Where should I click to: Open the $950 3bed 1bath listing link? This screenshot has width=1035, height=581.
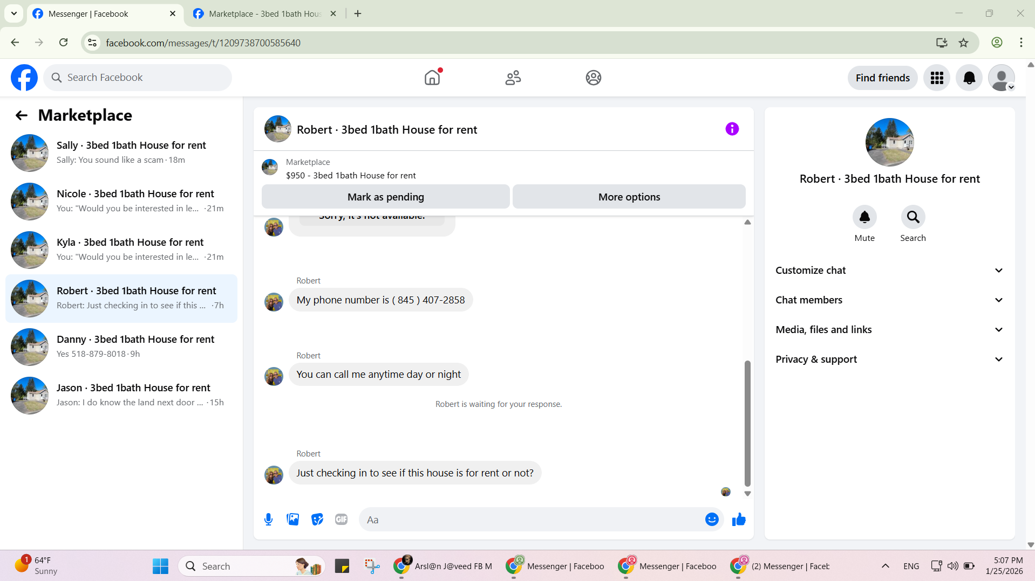tap(351, 176)
